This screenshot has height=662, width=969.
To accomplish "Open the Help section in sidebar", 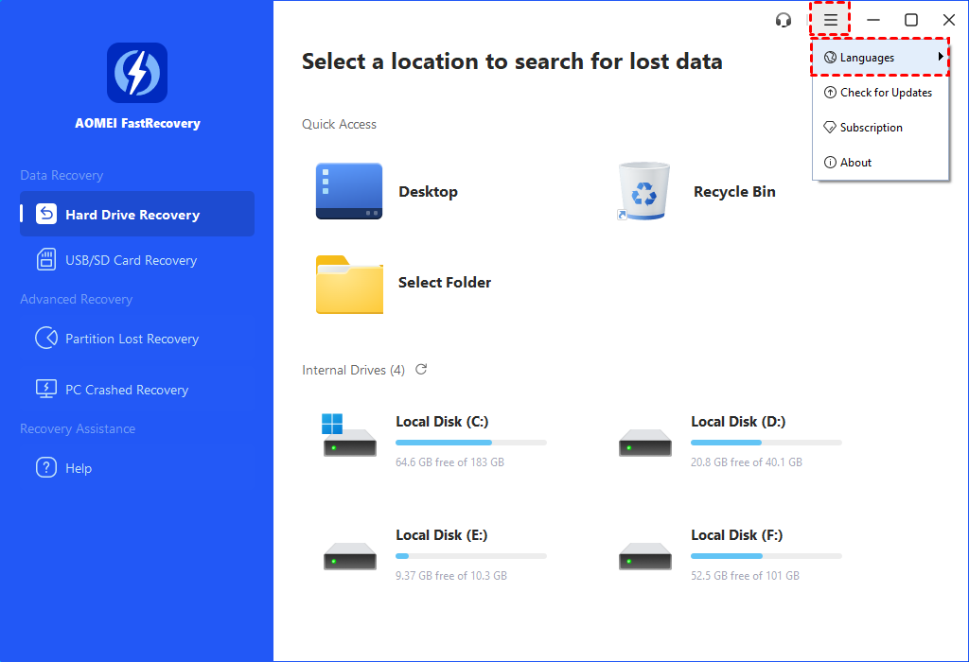I will point(79,468).
